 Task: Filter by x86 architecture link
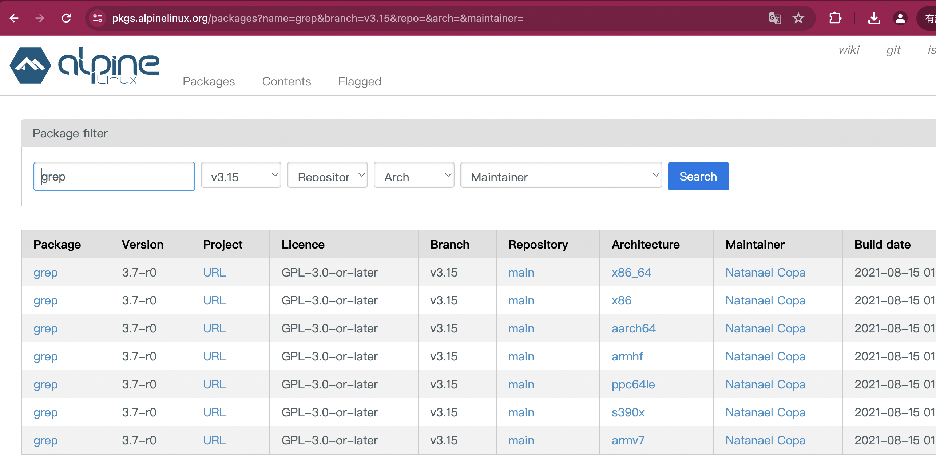click(x=621, y=300)
